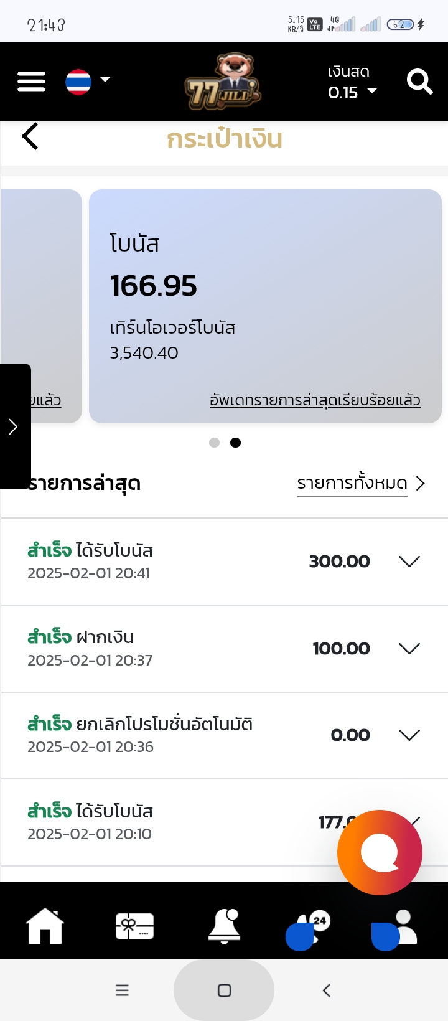448x1021 pixels.
Task: Tap the 77JILI logo
Action: [223, 82]
